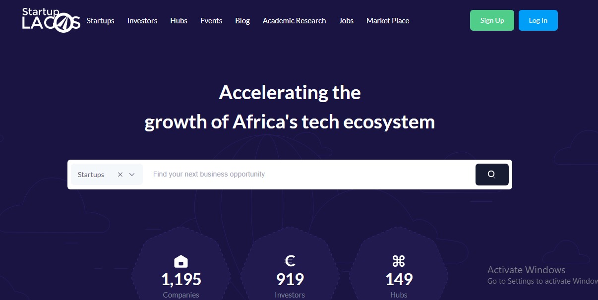The width and height of the screenshot is (598, 300).
Task: Click the 1,195 Companies stat
Action: [181, 280]
